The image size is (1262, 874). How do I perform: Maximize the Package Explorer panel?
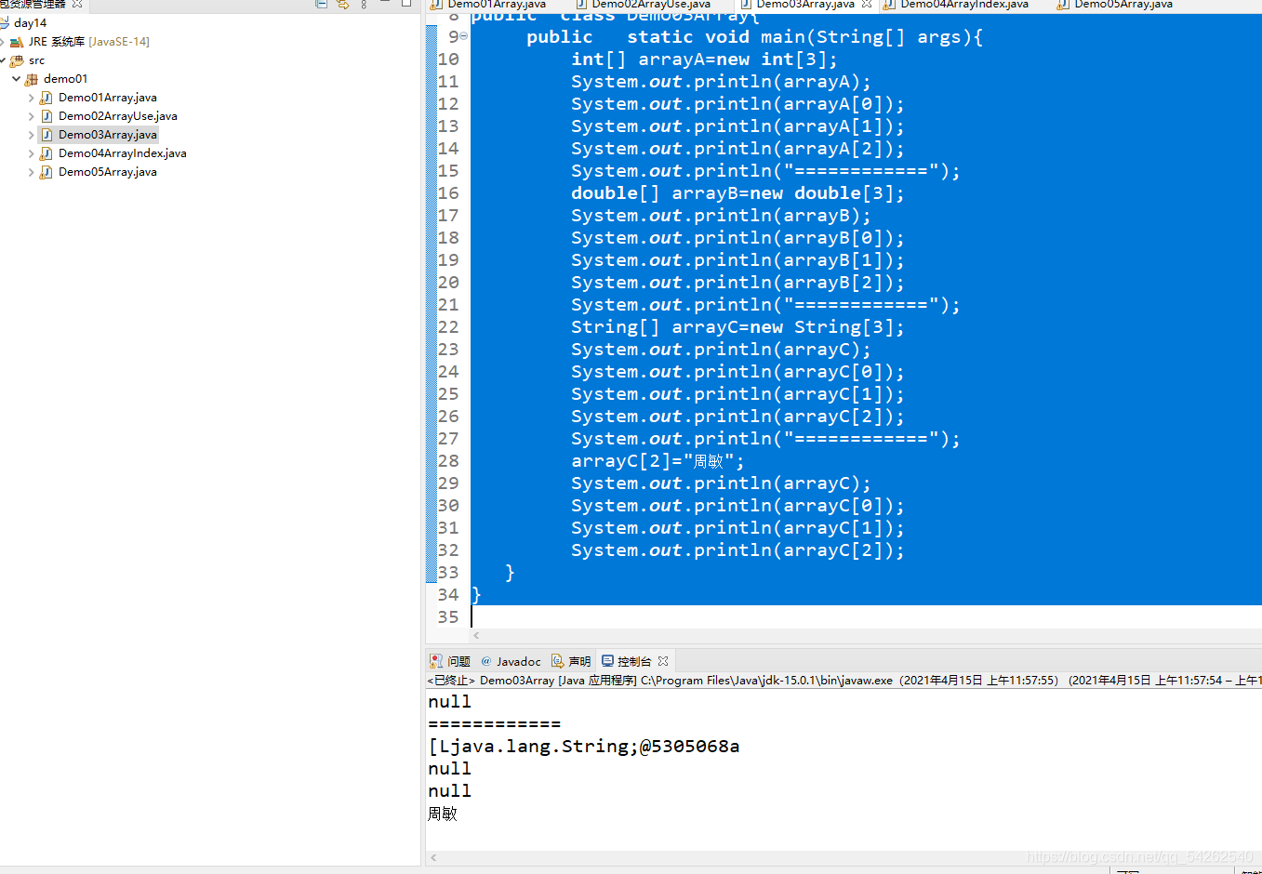pos(406,4)
